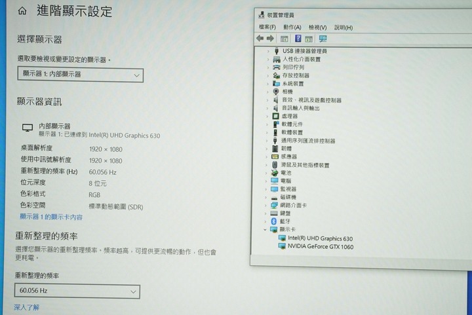Select the 人性化介面裝置 icon
Screen dimensions: 472x315
pos(277,59)
